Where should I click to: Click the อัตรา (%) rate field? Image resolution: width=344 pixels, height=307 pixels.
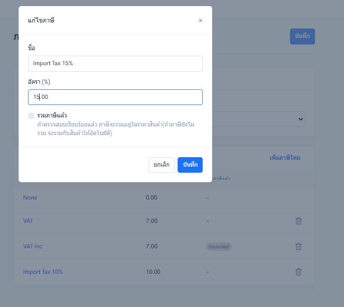(x=115, y=97)
